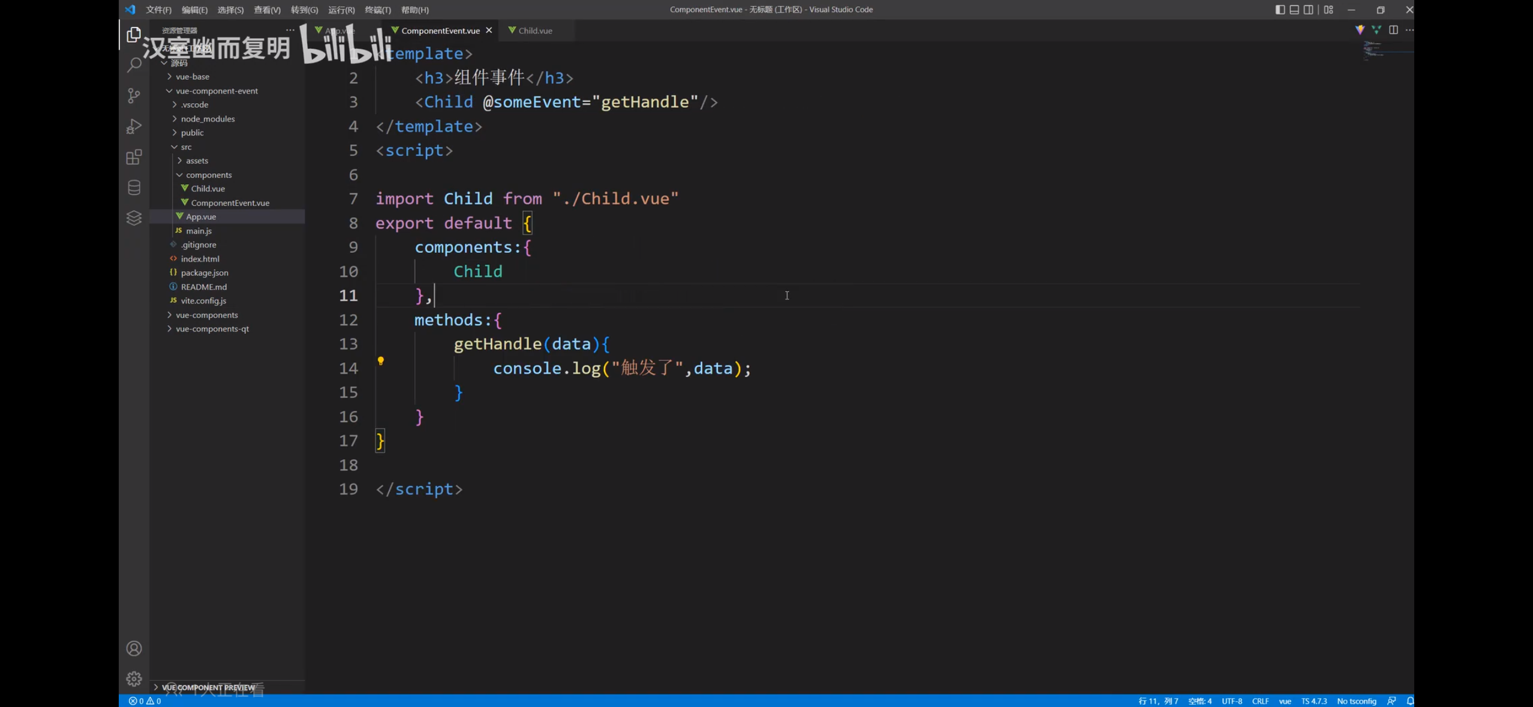Screen dimensions: 1533x707
Task: Click the UTF-8 encoding status item
Action: point(1231,700)
